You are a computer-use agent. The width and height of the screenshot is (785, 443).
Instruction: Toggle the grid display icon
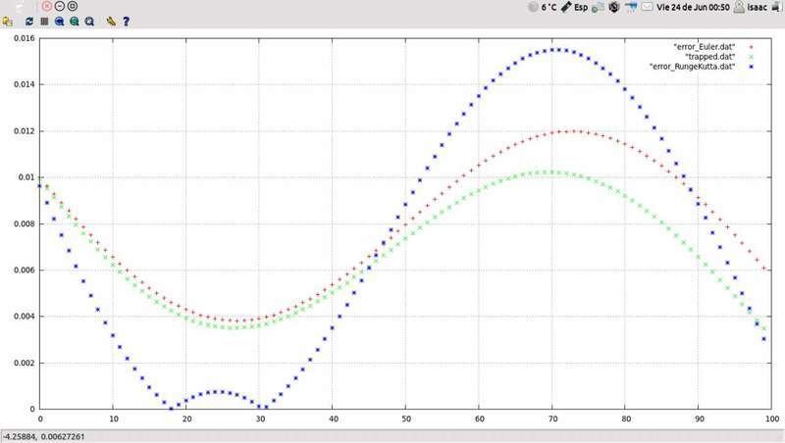coord(43,21)
